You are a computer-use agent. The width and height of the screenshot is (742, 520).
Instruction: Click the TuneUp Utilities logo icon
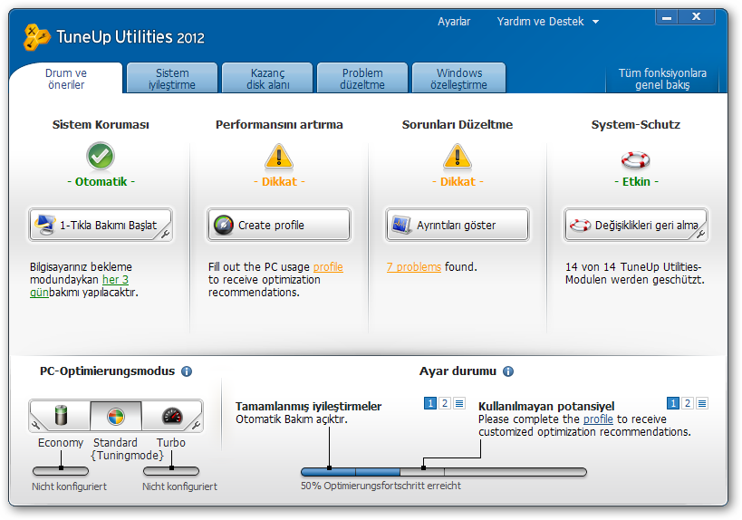36,37
